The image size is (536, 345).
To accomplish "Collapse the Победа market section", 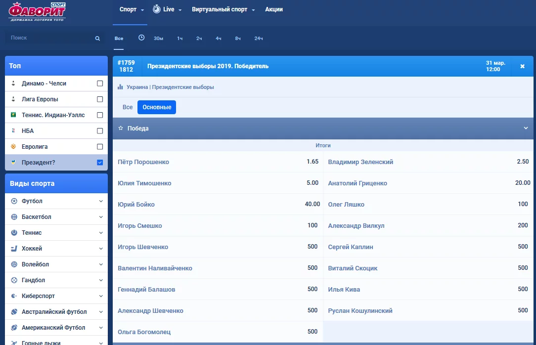I will pos(526,129).
